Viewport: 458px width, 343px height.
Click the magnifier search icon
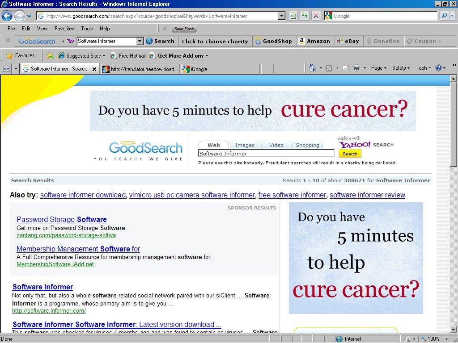(x=444, y=16)
